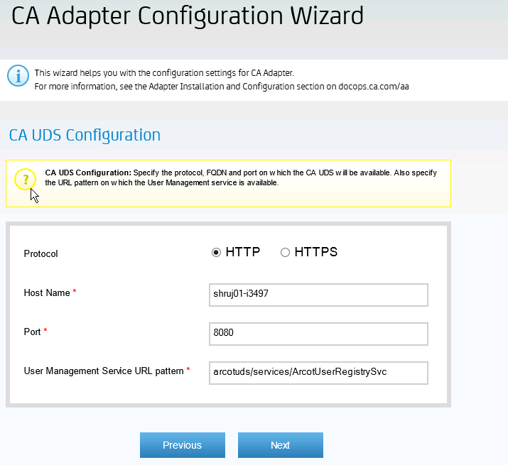
Task: Click the User Management Service URL pattern label
Action: pyautogui.click(x=104, y=371)
